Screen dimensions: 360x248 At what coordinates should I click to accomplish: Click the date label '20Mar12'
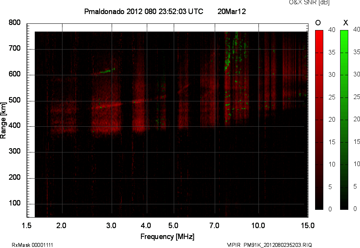(x=232, y=11)
